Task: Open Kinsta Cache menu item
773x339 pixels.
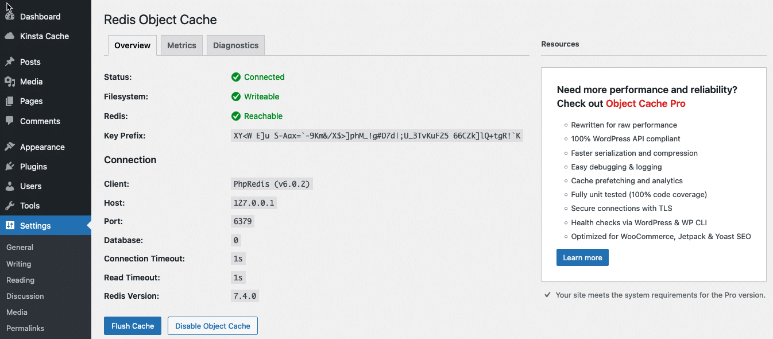Action: coord(45,36)
